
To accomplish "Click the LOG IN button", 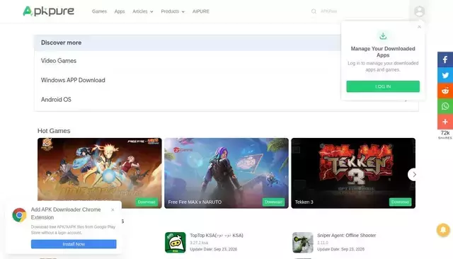I will (x=383, y=86).
